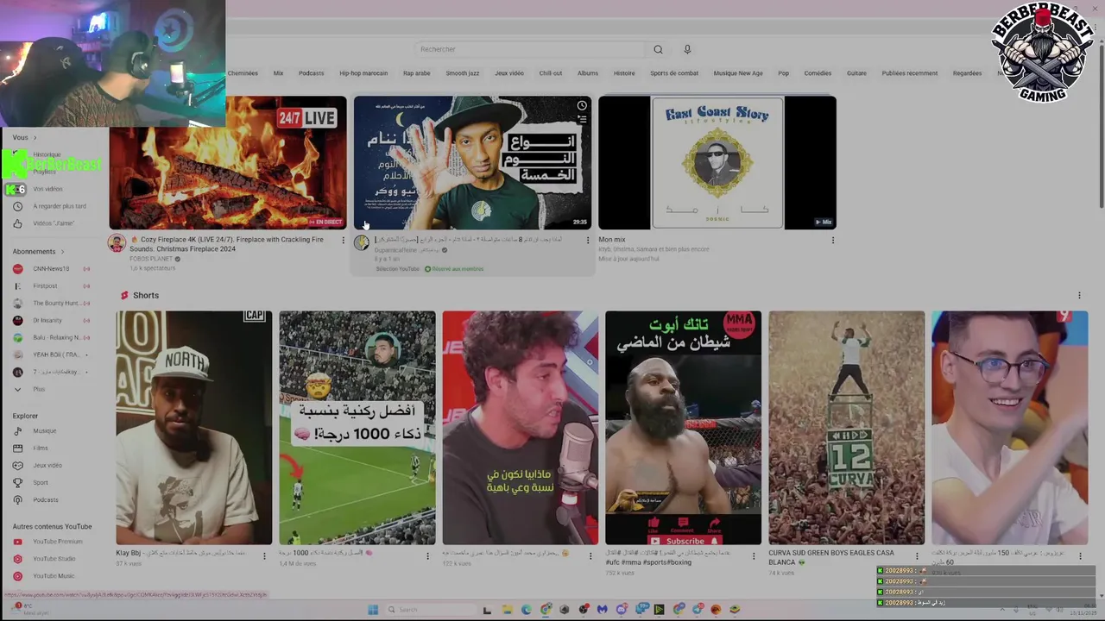Select the Hip-hop marocain chip

coord(363,73)
